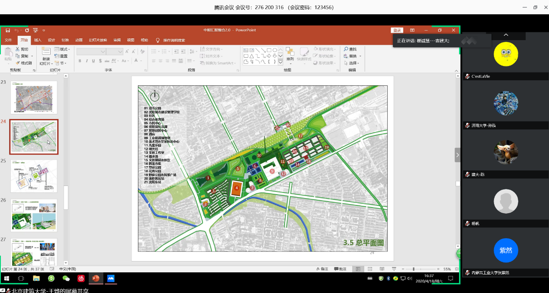
Task: Click the Find (查找) magnifier icon
Action: pyautogui.click(x=346, y=49)
